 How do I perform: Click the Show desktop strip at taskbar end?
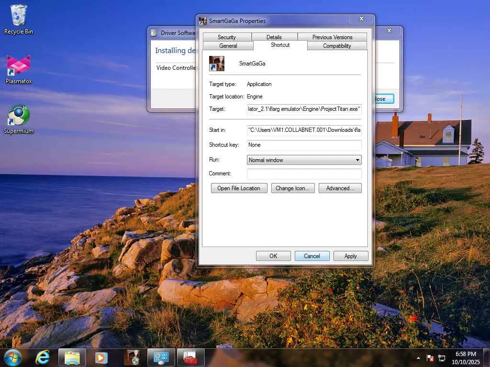pyautogui.click(x=487, y=357)
